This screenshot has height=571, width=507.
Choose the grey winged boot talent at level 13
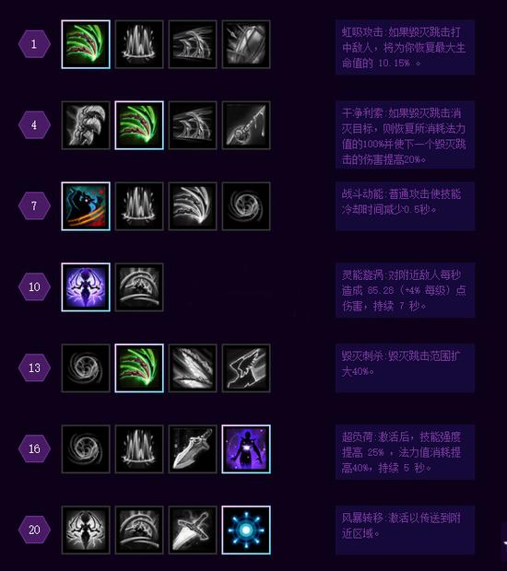tap(246, 368)
